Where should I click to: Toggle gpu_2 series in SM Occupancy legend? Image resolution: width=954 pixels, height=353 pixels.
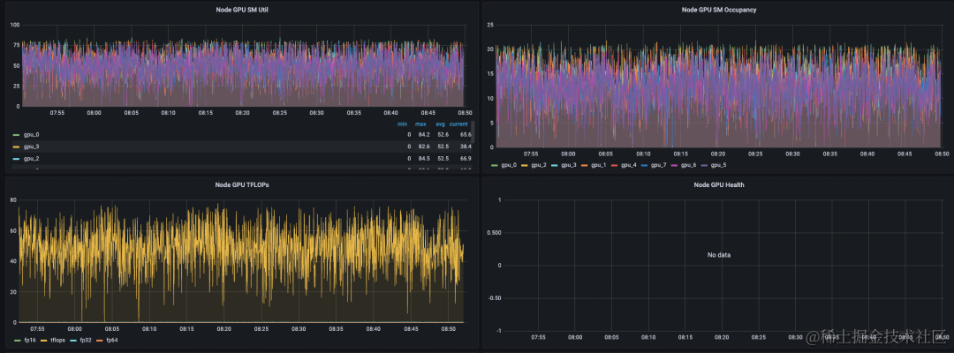click(539, 165)
